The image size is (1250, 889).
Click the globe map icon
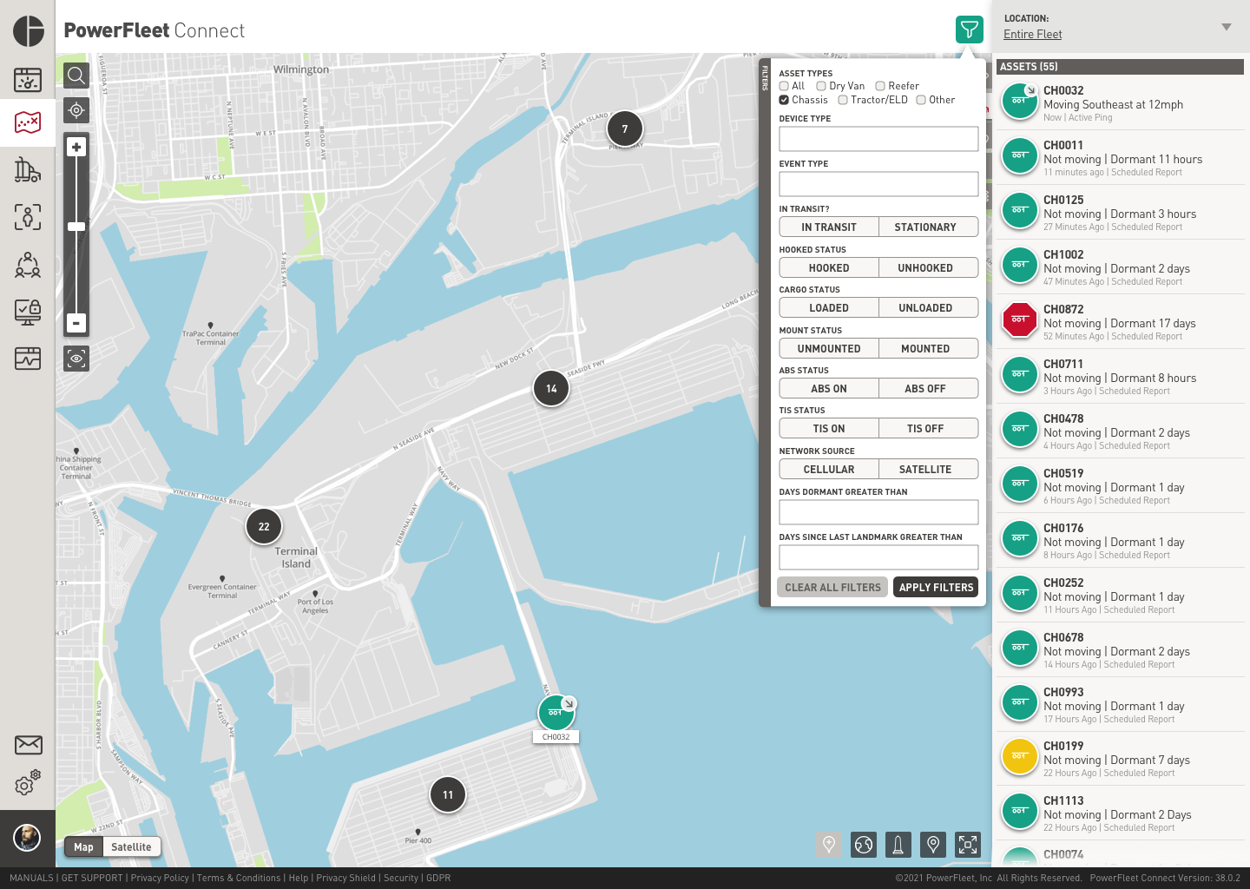864,844
